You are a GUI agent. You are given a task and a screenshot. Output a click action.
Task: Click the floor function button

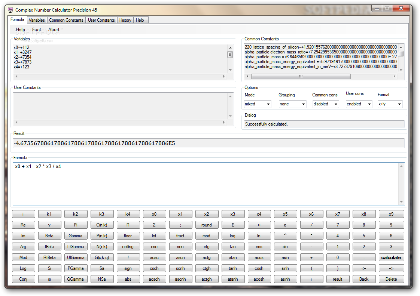(x=128, y=236)
